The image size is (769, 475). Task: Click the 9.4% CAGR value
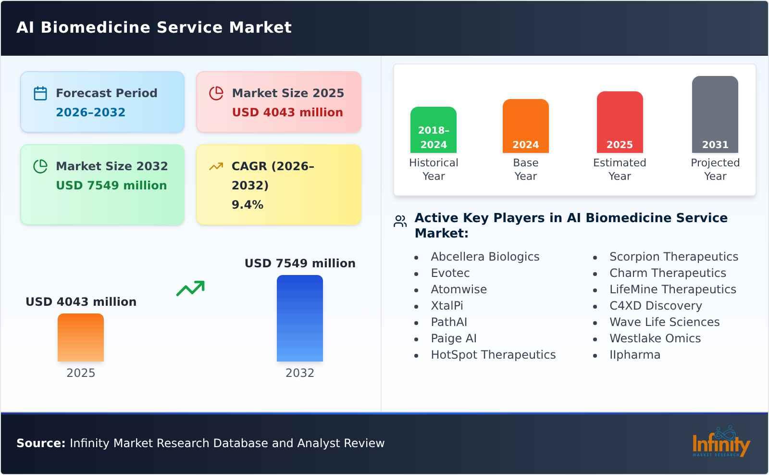pos(248,205)
